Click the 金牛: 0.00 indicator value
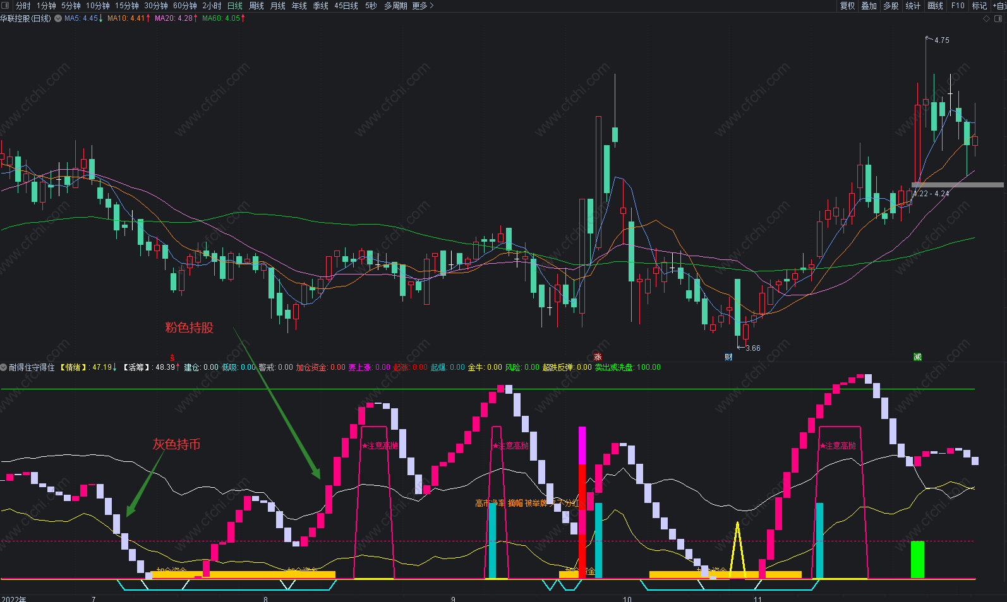The height and width of the screenshot is (602, 1007). tap(485, 367)
